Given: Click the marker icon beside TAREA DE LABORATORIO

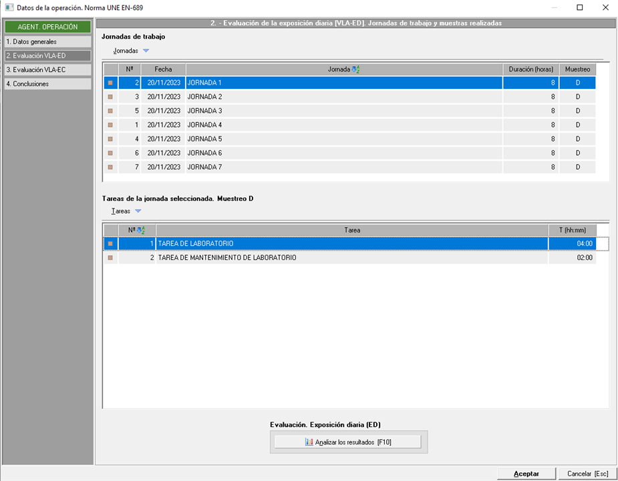Looking at the screenshot, I should pos(110,244).
